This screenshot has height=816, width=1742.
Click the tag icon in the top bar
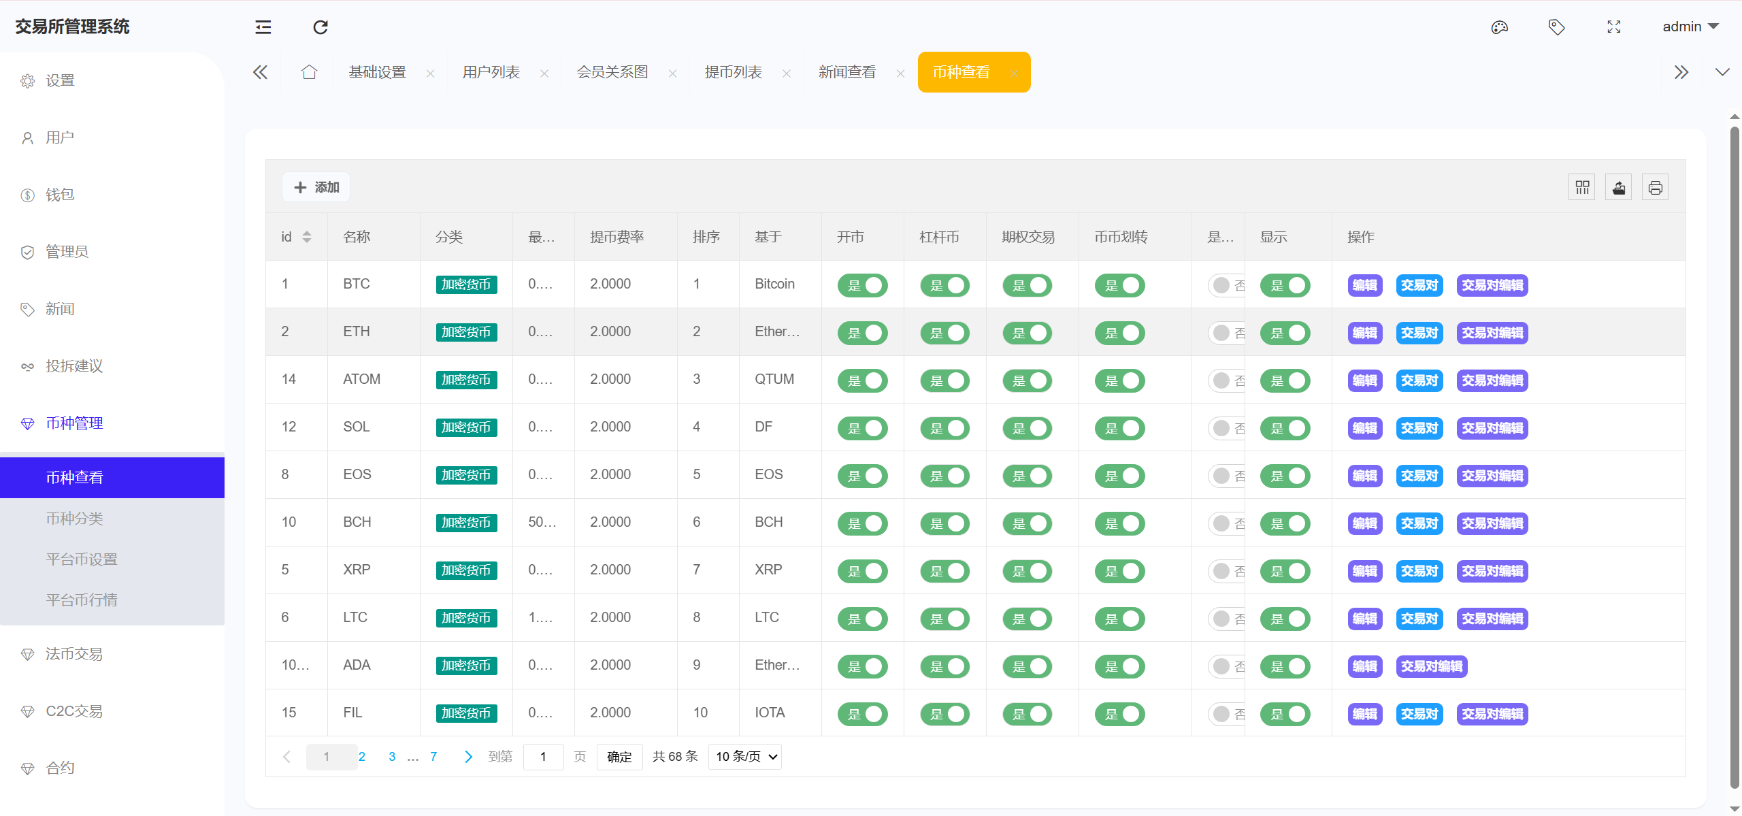point(1557,27)
